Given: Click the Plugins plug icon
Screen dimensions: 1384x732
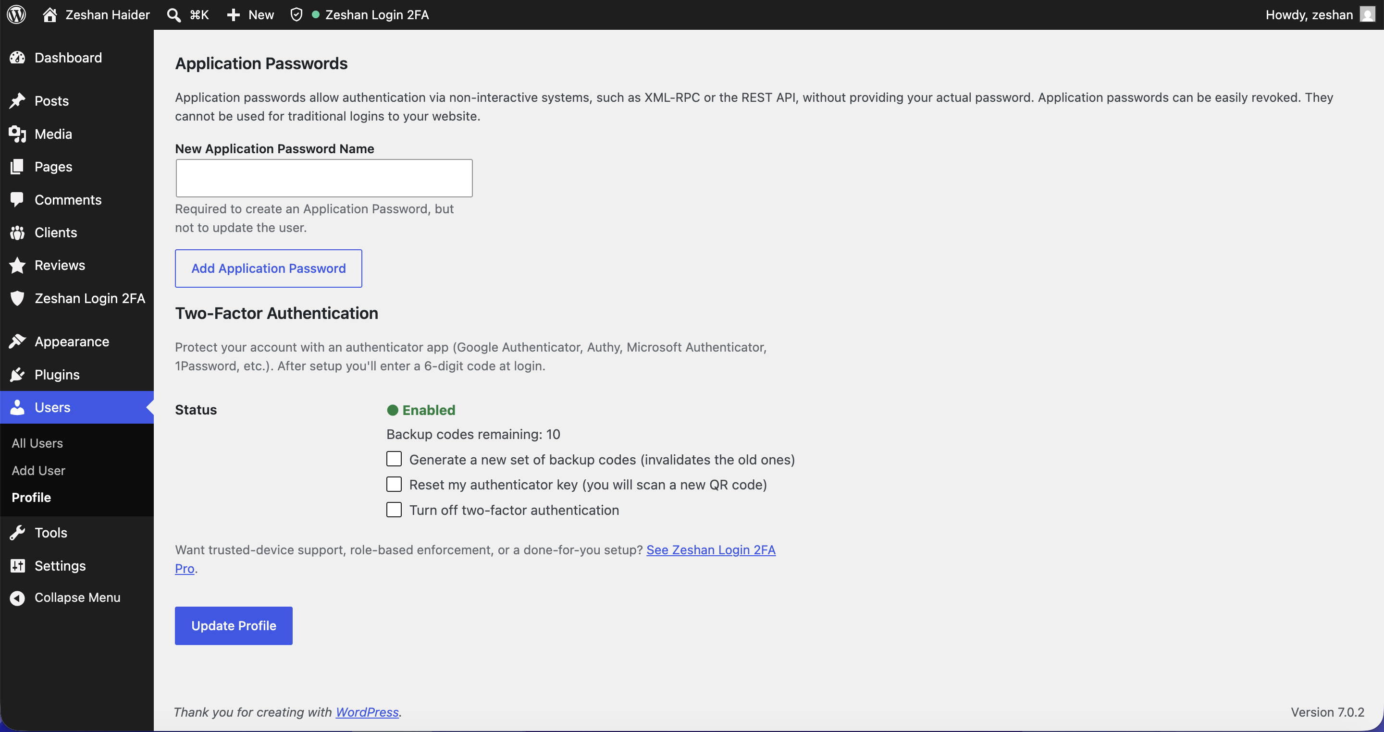Looking at the screenshot, I should [x=17, y=374].
